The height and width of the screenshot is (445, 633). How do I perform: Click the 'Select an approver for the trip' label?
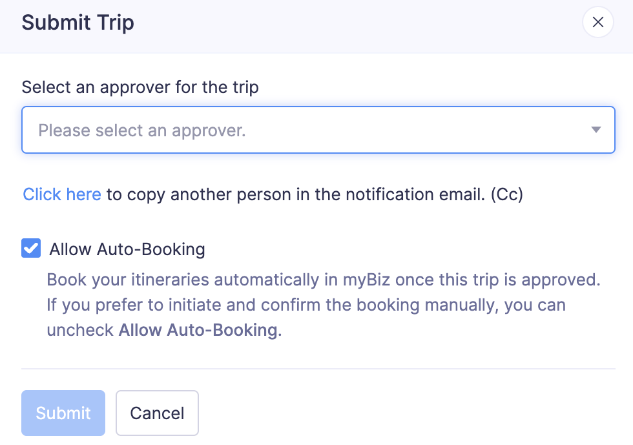tap(140, 87)
